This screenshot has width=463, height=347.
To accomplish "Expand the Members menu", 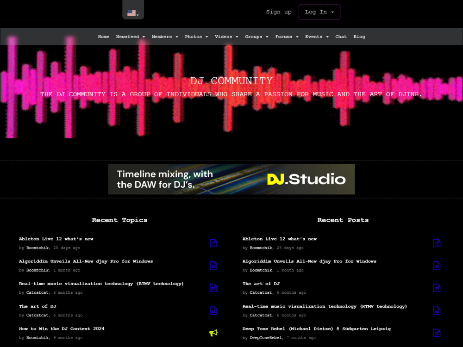I will (x=165, y=37).
